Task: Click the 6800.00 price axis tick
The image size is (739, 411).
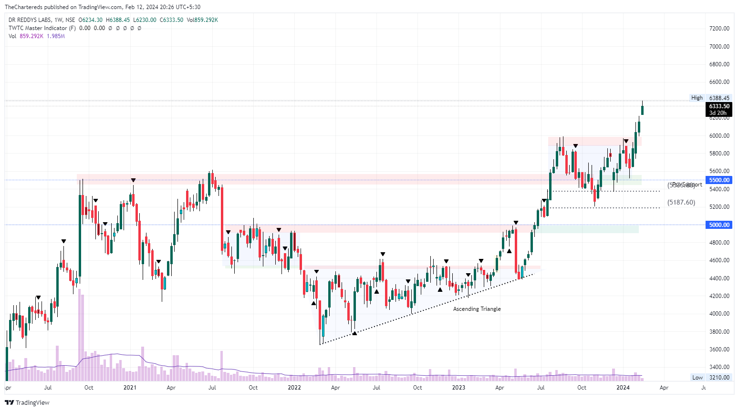Action: coord(719,64)
